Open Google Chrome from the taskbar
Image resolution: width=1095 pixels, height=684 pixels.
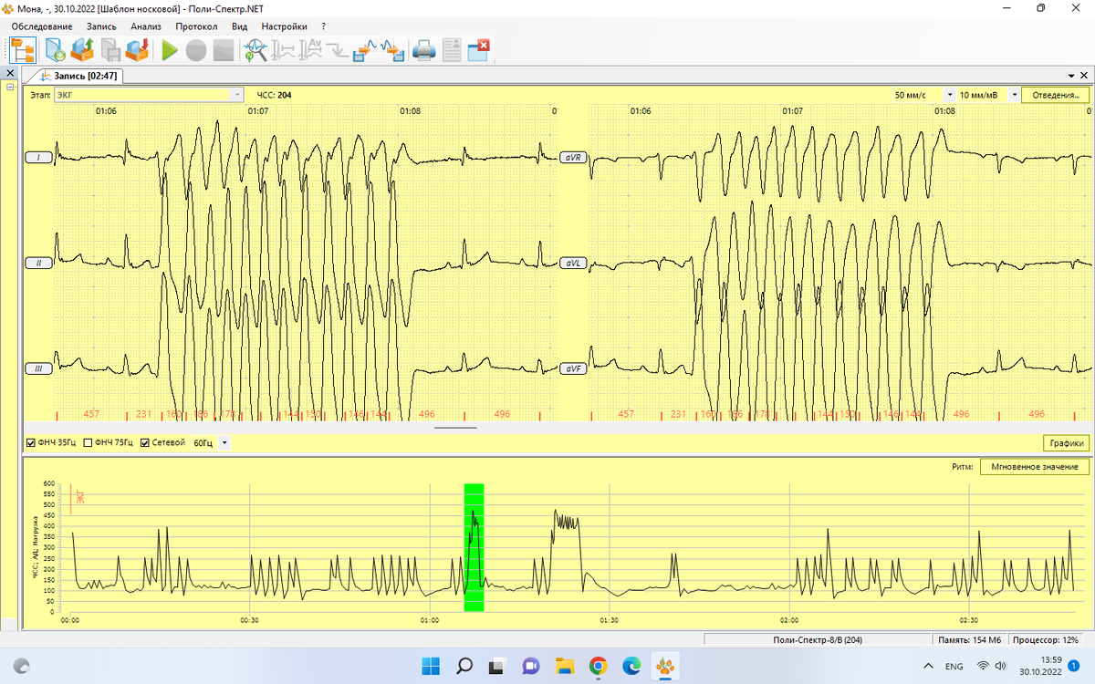click(x=598, y=666)
